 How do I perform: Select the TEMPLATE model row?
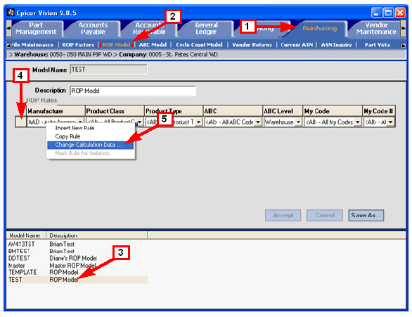click(x=77, y=272)
